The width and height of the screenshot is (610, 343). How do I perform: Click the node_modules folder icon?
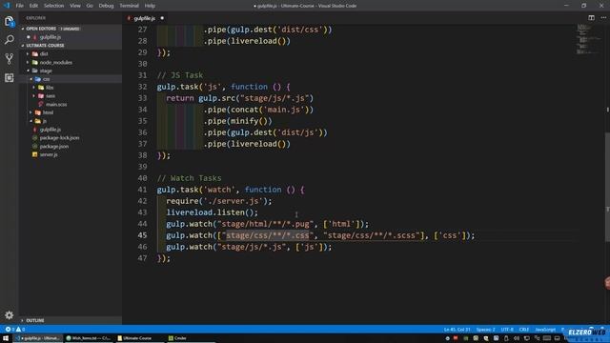(x=35, y=62)
